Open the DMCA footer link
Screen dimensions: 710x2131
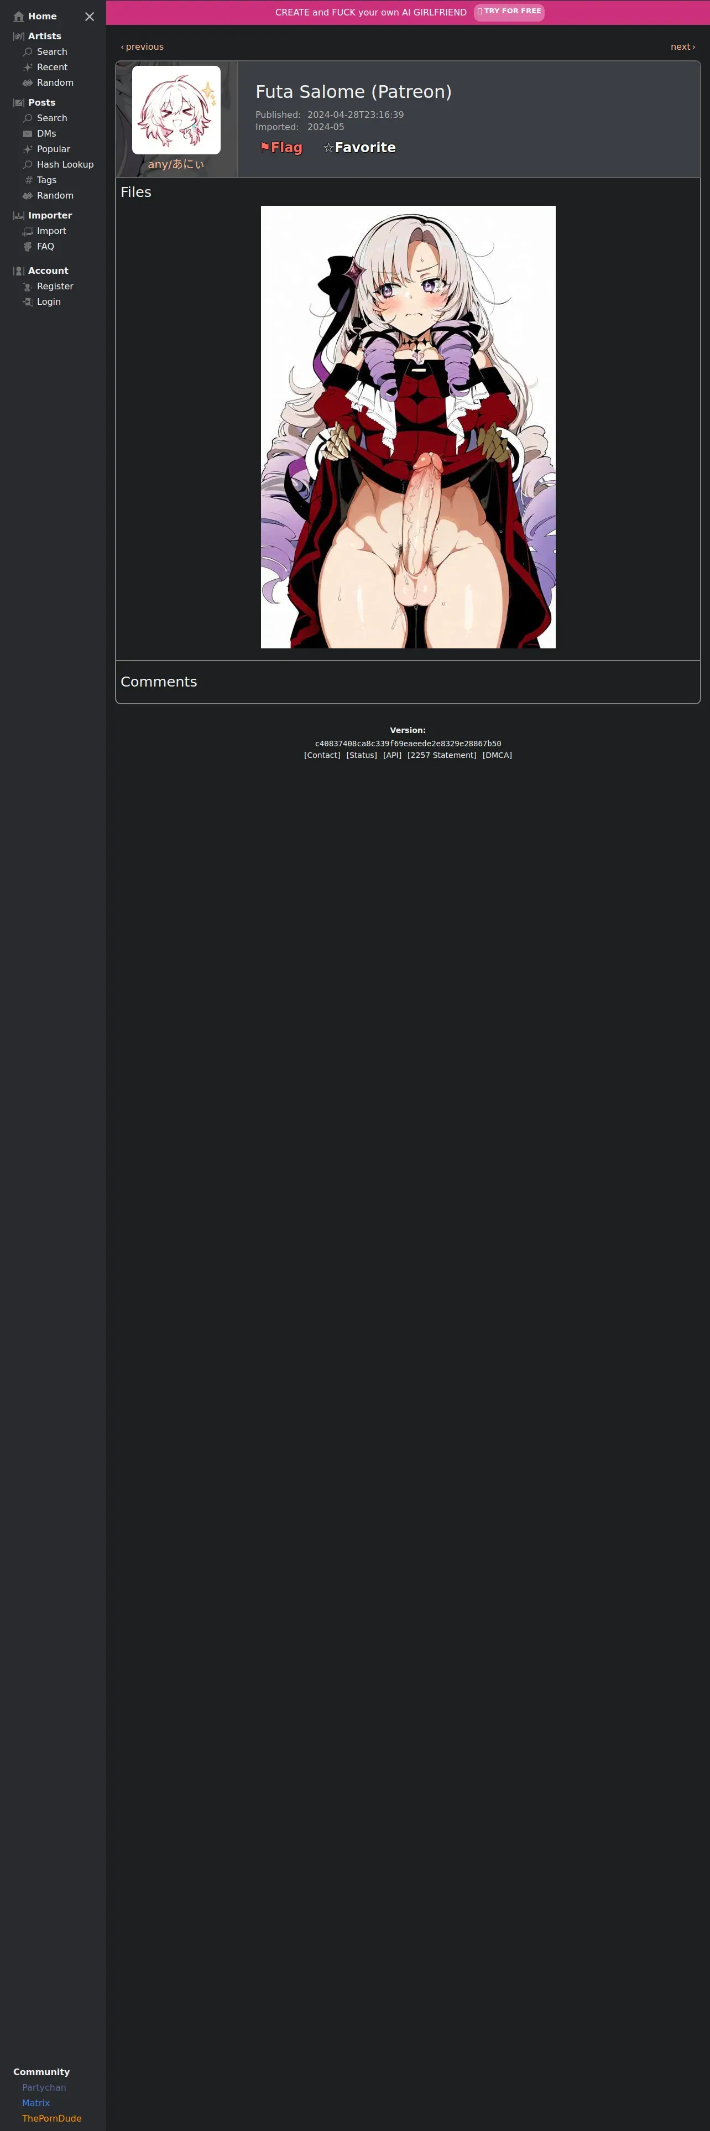pyautogui.click(x=498, y=755)
